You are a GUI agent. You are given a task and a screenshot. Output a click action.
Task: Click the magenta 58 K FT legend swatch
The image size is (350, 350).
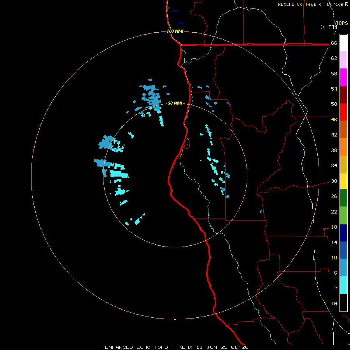click(x=343, y=77)
